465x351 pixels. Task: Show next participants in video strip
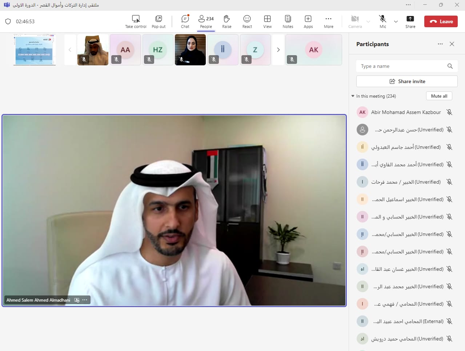click(x=278, y=50)
